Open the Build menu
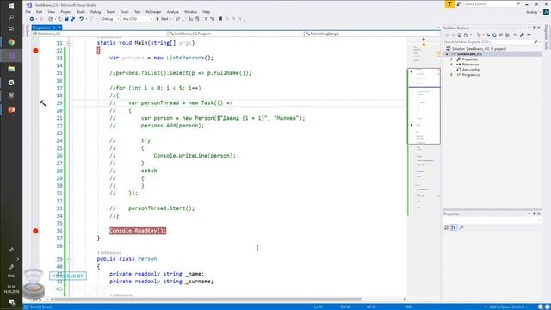Viewport: 551px width, 310px height. (x=81, y=12)
